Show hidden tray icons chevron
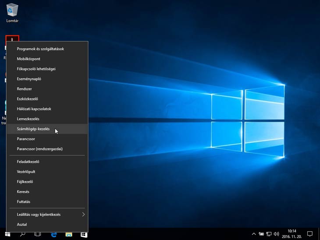Image resolution: width=320 pixels, height=240 pixels. click(253, 234)
